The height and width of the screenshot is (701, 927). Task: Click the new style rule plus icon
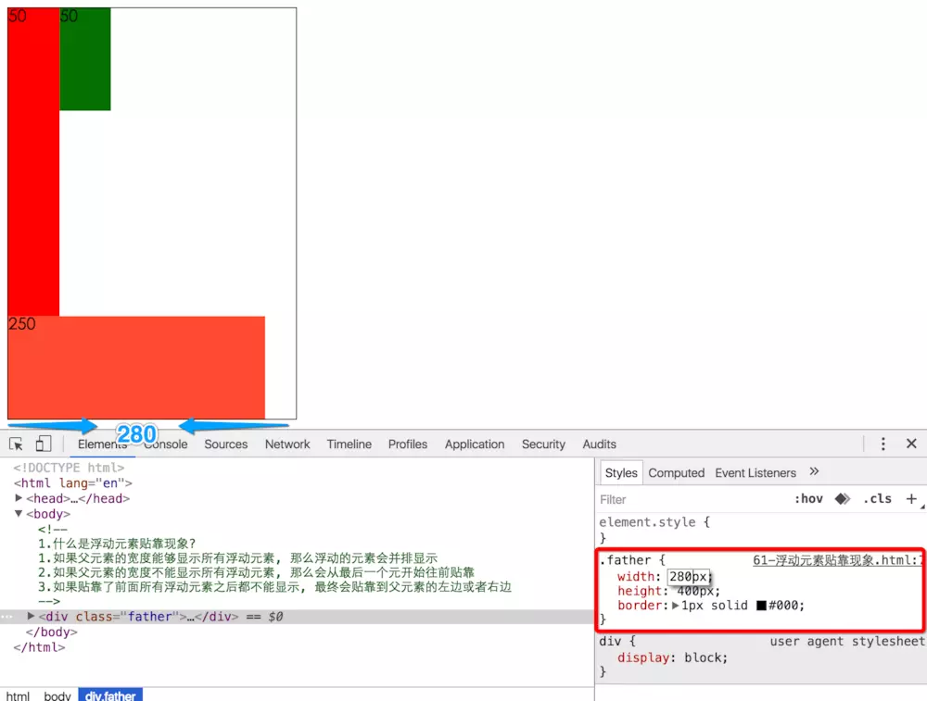coord(911,499)
